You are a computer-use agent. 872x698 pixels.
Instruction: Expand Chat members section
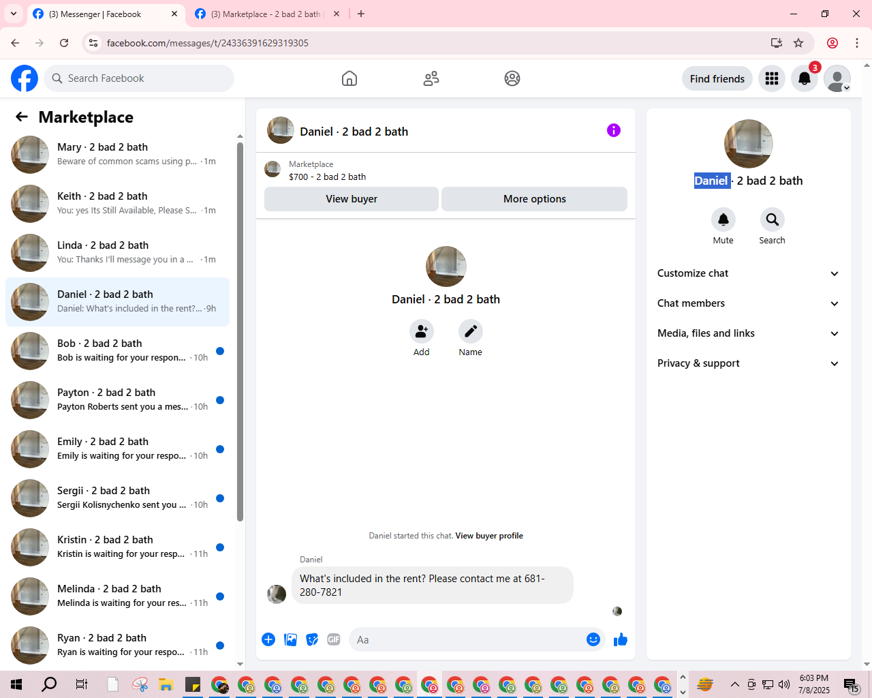pyautogui.click(x=748, y=303)
